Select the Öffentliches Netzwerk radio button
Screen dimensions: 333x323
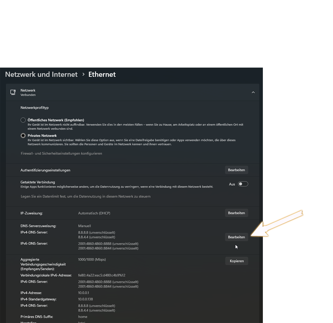point(23,120)
